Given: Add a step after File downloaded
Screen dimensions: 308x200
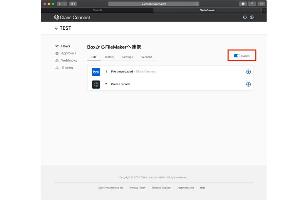Looking at the screenshot, I should pos(248,72).
